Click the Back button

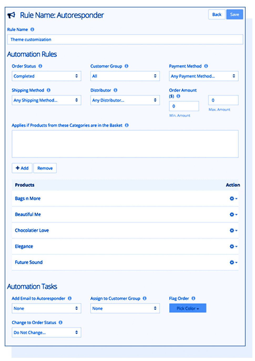coord(217,14)
